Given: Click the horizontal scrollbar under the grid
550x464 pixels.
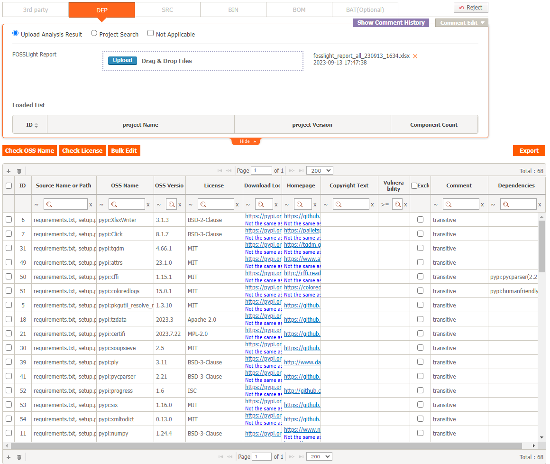Looking at the screenshot, I should coord(266,445).
